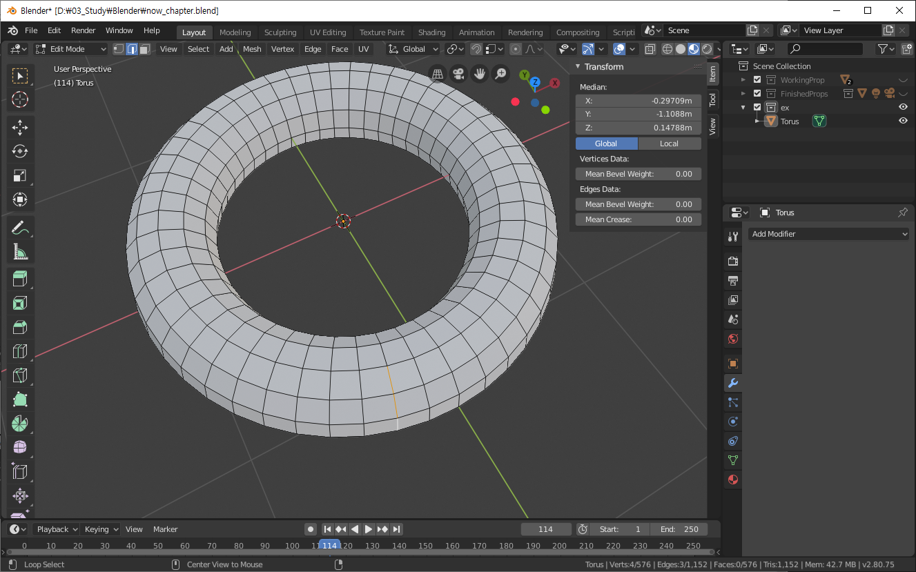
Task: Open the Edit Mode dropdown
Action: coord(71,49)
